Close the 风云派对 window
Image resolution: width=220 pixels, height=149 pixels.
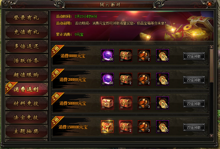coord(209,4)
